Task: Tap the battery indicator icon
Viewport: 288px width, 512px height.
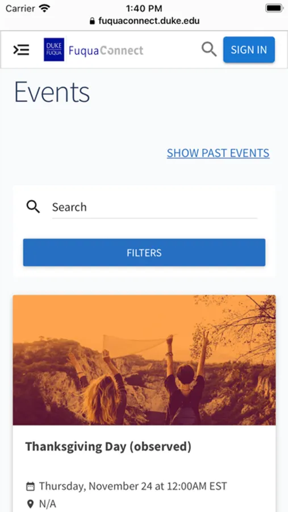Action: coord(274,8)
